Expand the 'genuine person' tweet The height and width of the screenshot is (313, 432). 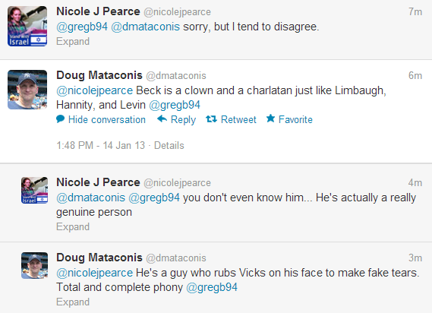point(73,226)
